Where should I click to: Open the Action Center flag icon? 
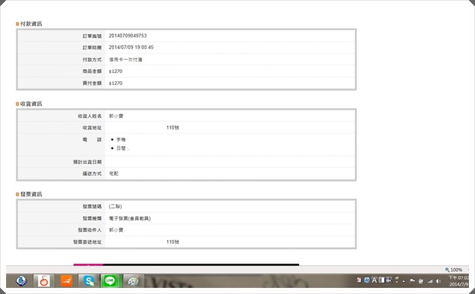click(x=412, y=280)
